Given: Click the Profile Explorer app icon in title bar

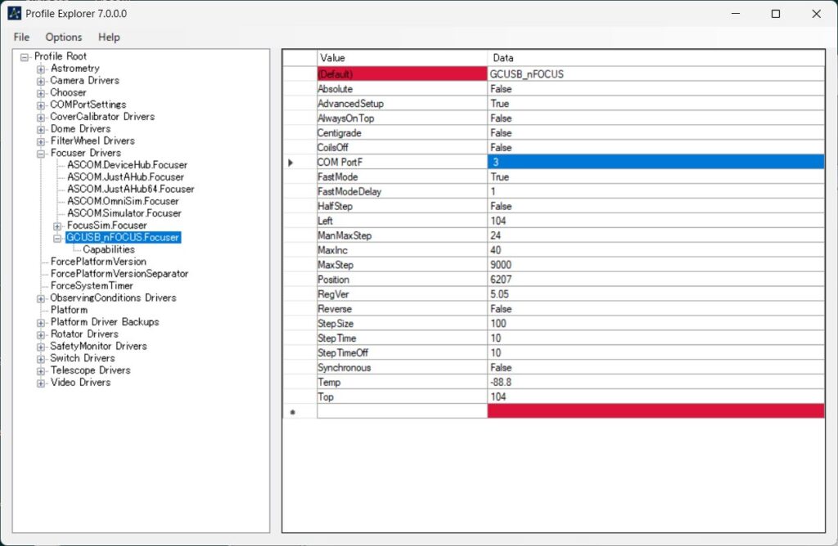Looking at the screenshot, I should [x=14, y=14].
